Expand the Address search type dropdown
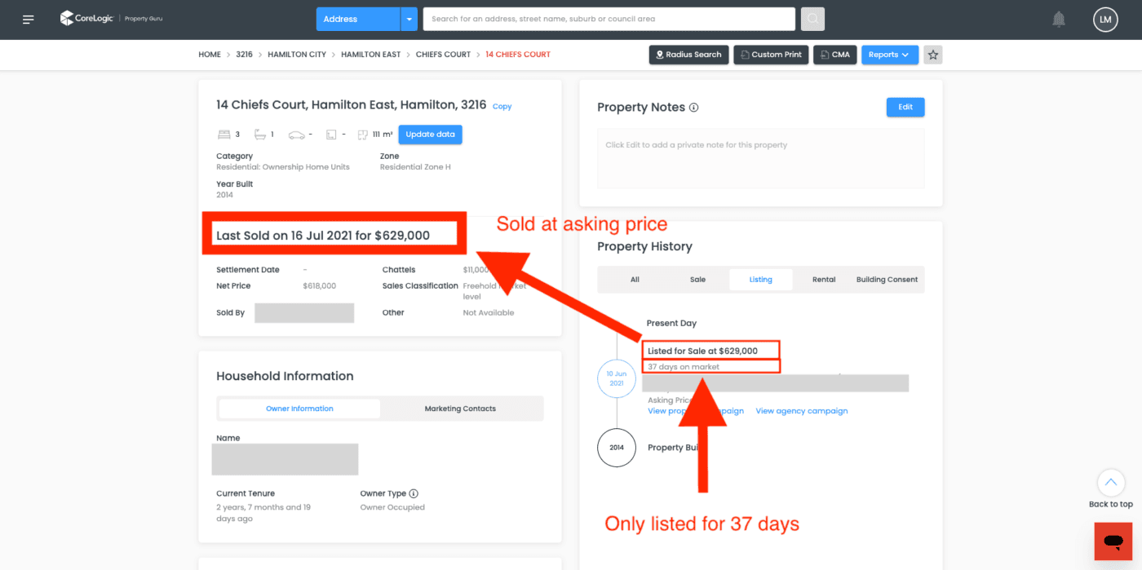Screen dimensions: 1142x570 (409, 19)
